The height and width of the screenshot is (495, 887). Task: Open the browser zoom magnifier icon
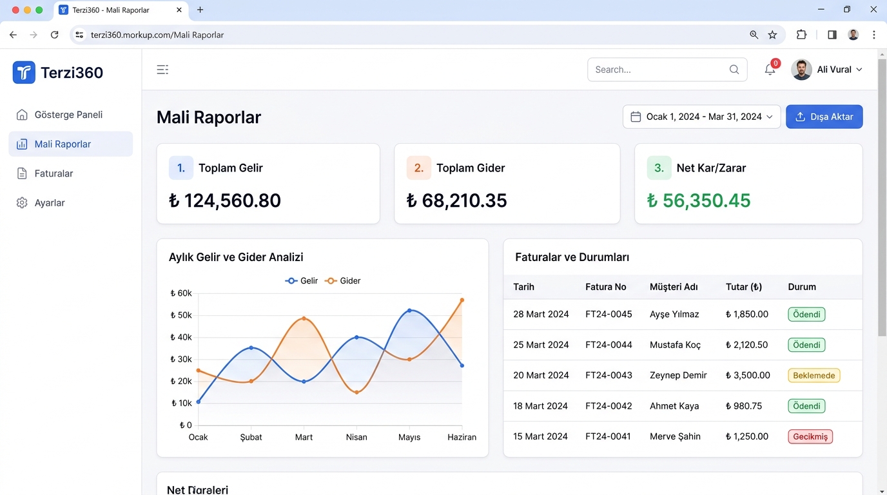point(754,35)
